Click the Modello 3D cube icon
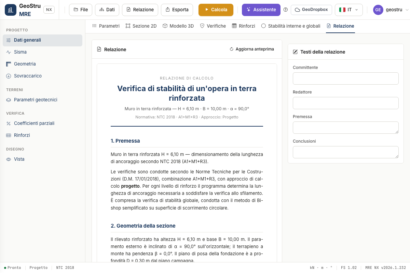Viewport: 410px width, 273px height. tap(165, 26)
